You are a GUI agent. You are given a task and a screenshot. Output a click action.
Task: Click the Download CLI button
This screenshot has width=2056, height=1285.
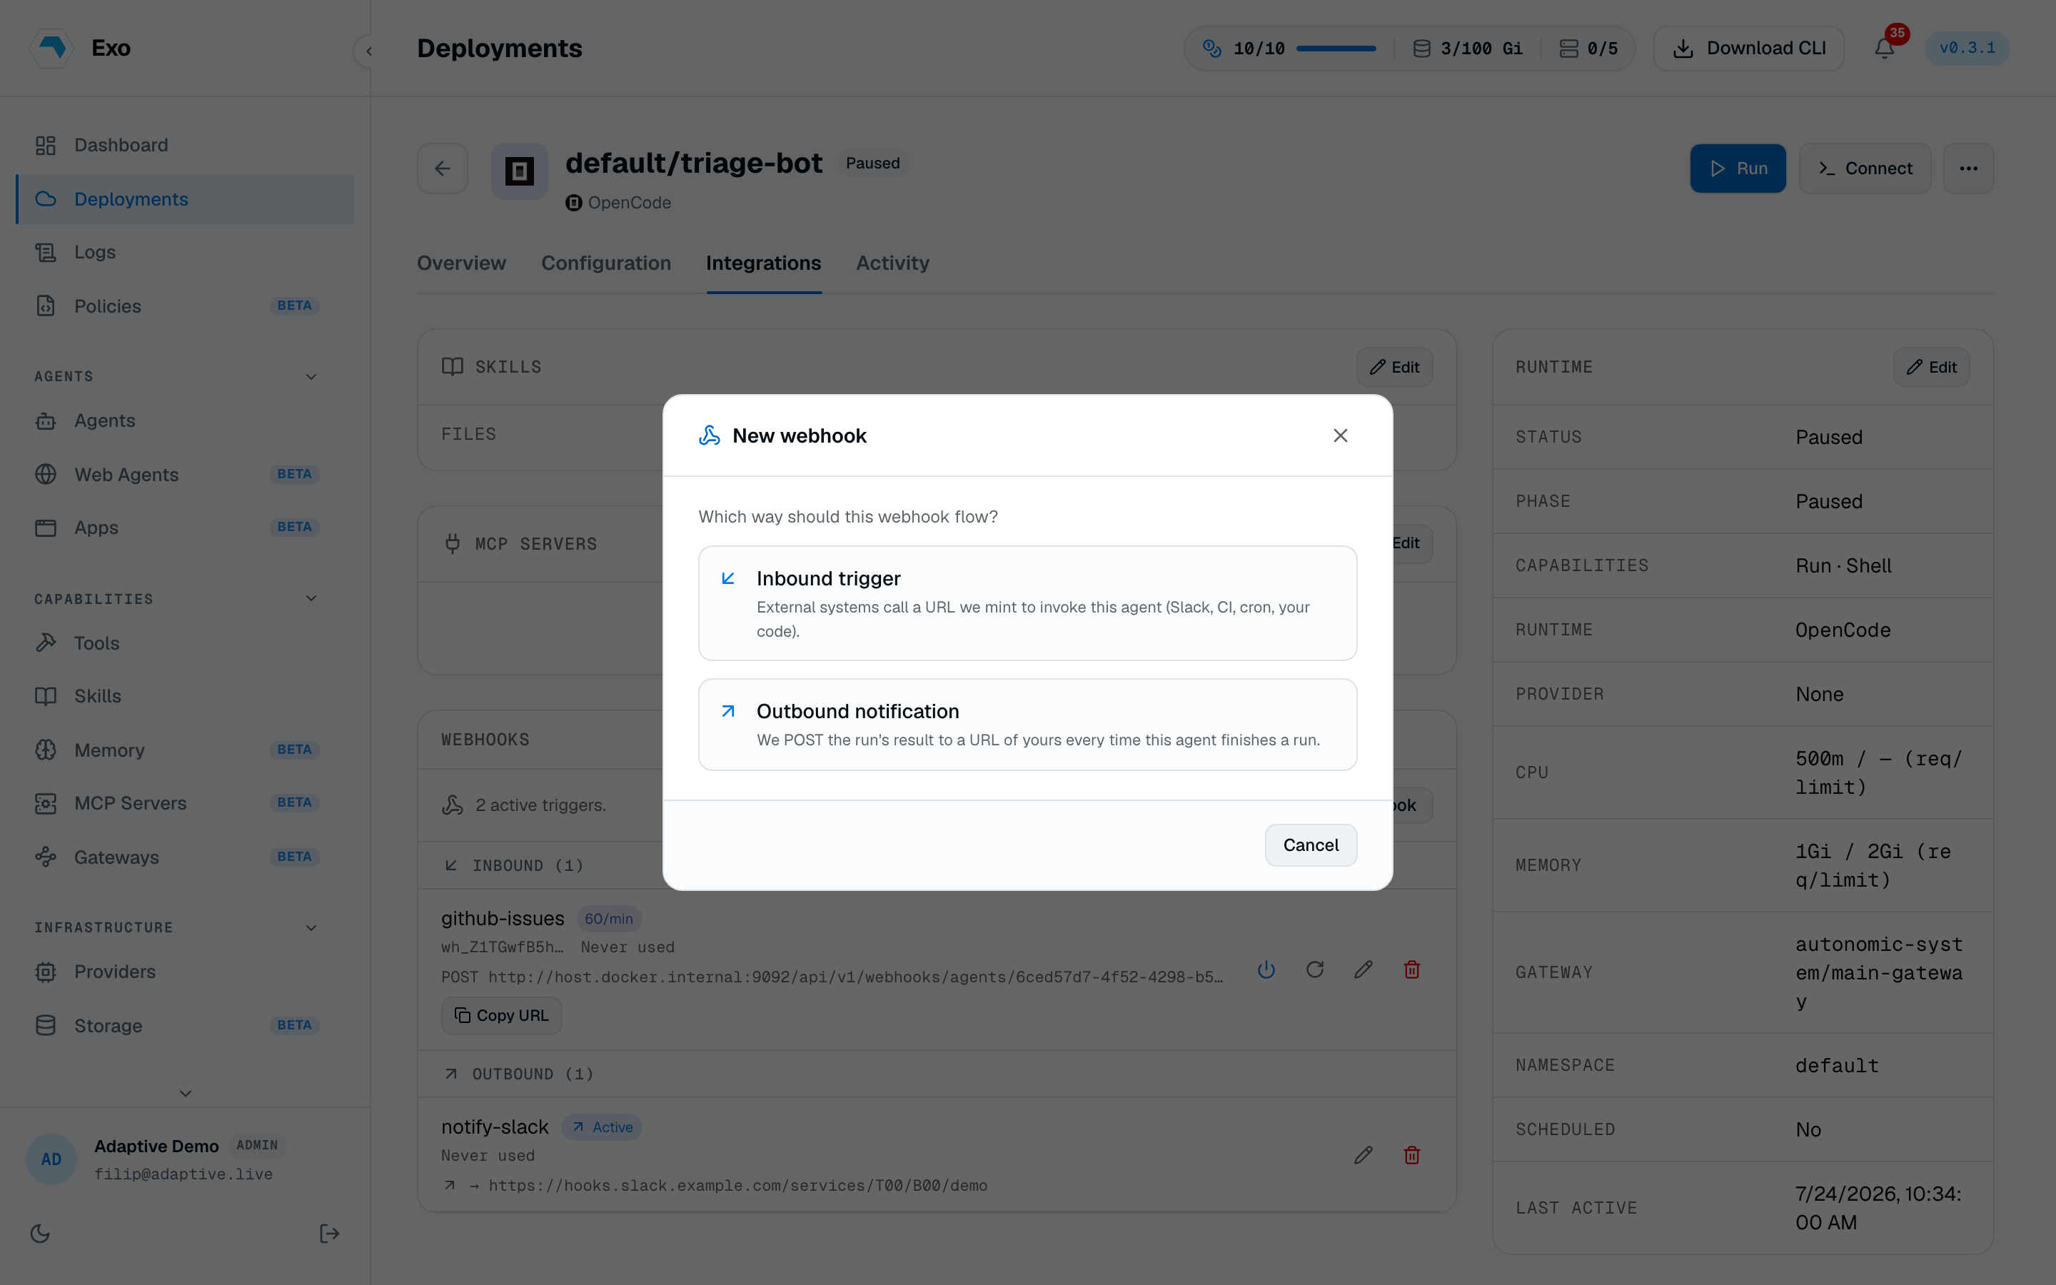(x=1748, y=49)
